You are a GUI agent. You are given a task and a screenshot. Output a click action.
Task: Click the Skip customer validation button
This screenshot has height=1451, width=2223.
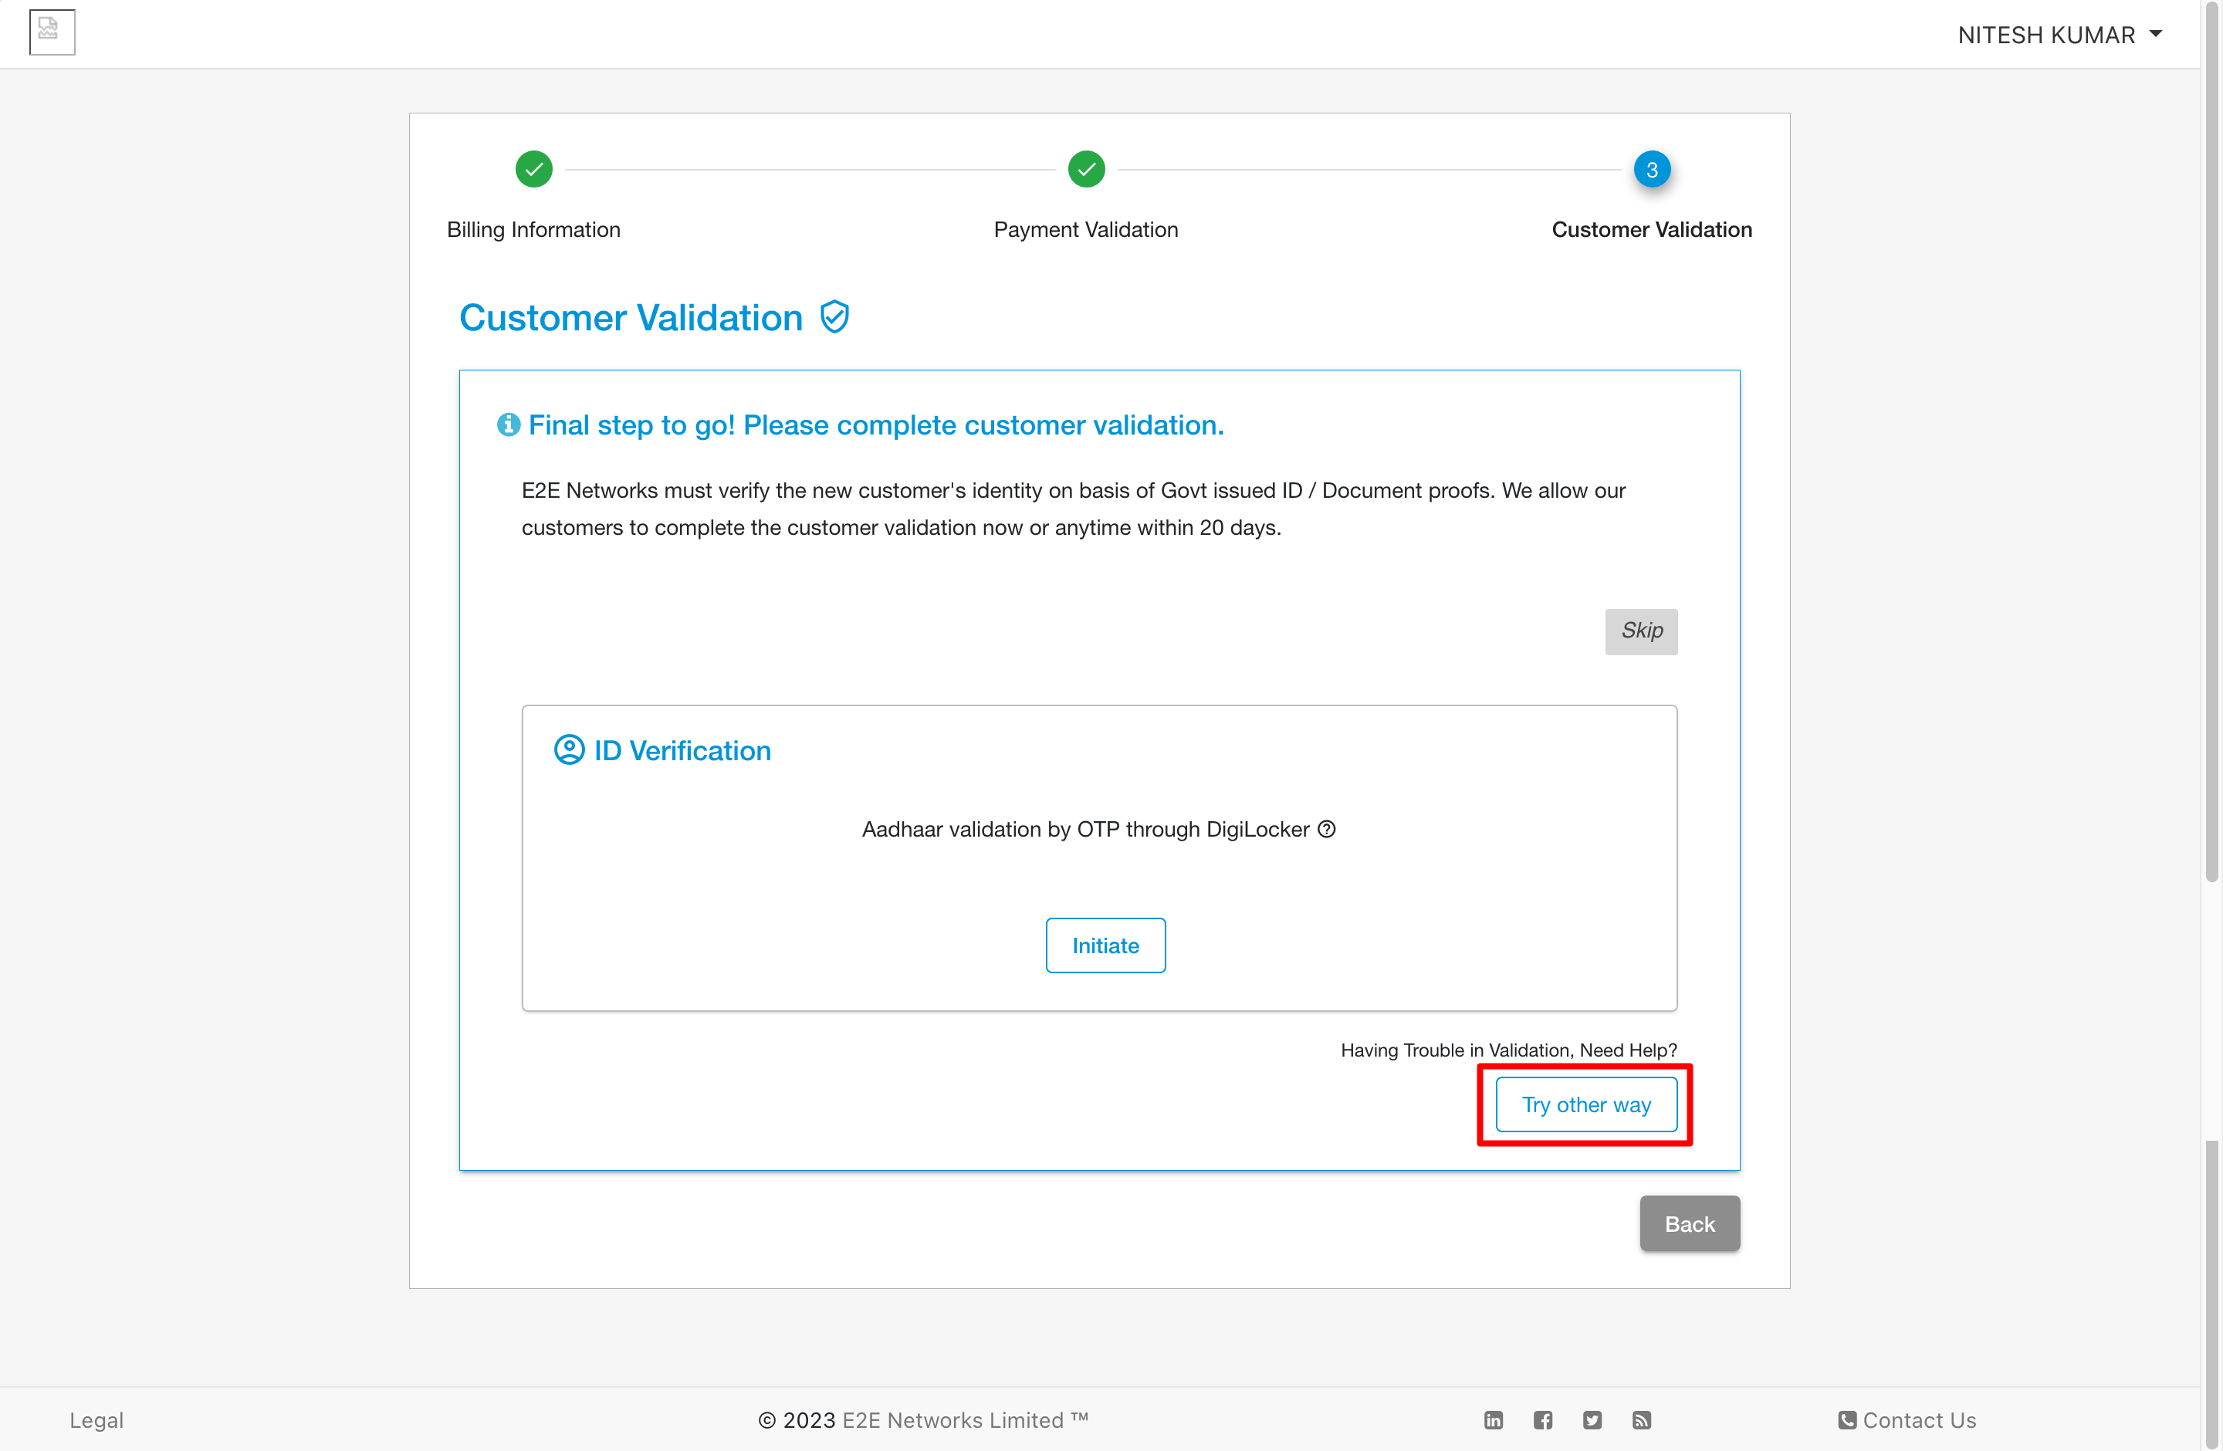tap(1639, 630)
